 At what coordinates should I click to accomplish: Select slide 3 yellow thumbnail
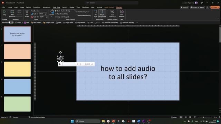[x=17, y=69]
